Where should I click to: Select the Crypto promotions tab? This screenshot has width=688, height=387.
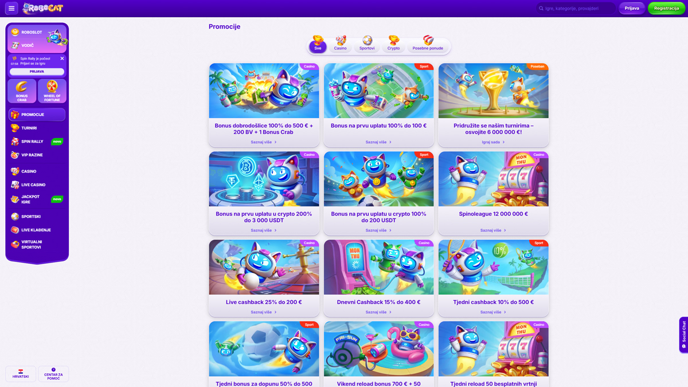(393, 44)
